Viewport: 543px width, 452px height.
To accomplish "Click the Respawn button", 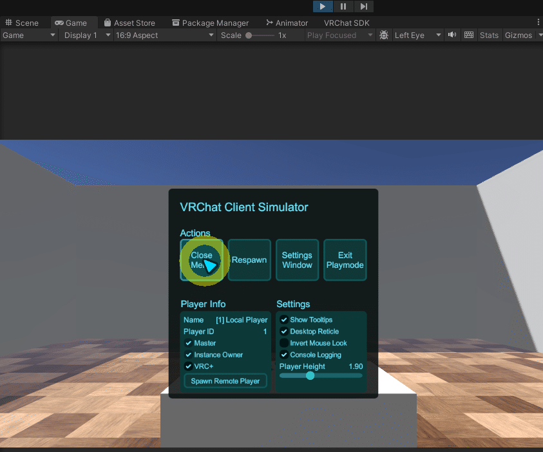I will click(249, 260).
